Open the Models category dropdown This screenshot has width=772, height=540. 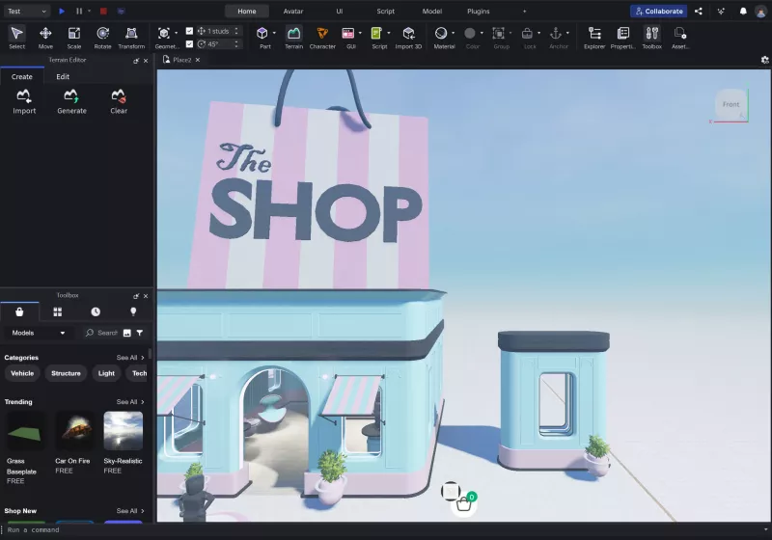pos(39,333)
